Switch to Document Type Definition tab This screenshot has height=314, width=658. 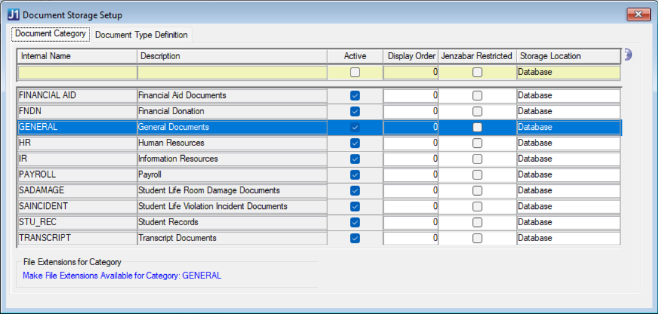point(141,35)
